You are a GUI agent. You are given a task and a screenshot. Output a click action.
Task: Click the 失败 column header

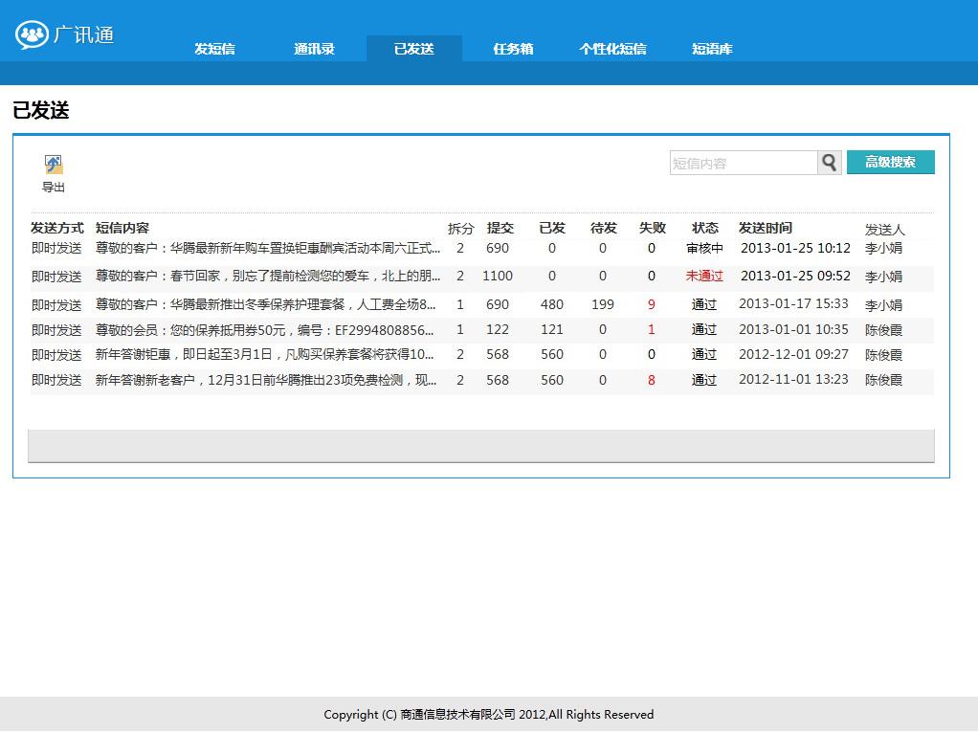tap(652, 228)
